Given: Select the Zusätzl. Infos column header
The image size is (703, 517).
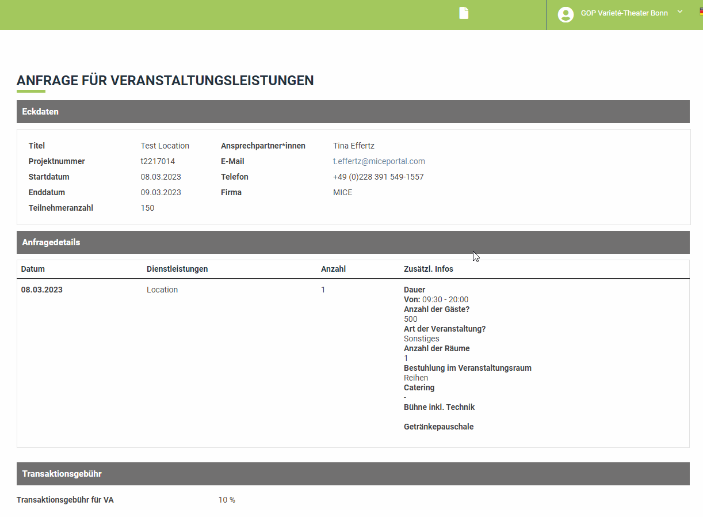Looking at the screenshot, I should (x=428, y=269).
